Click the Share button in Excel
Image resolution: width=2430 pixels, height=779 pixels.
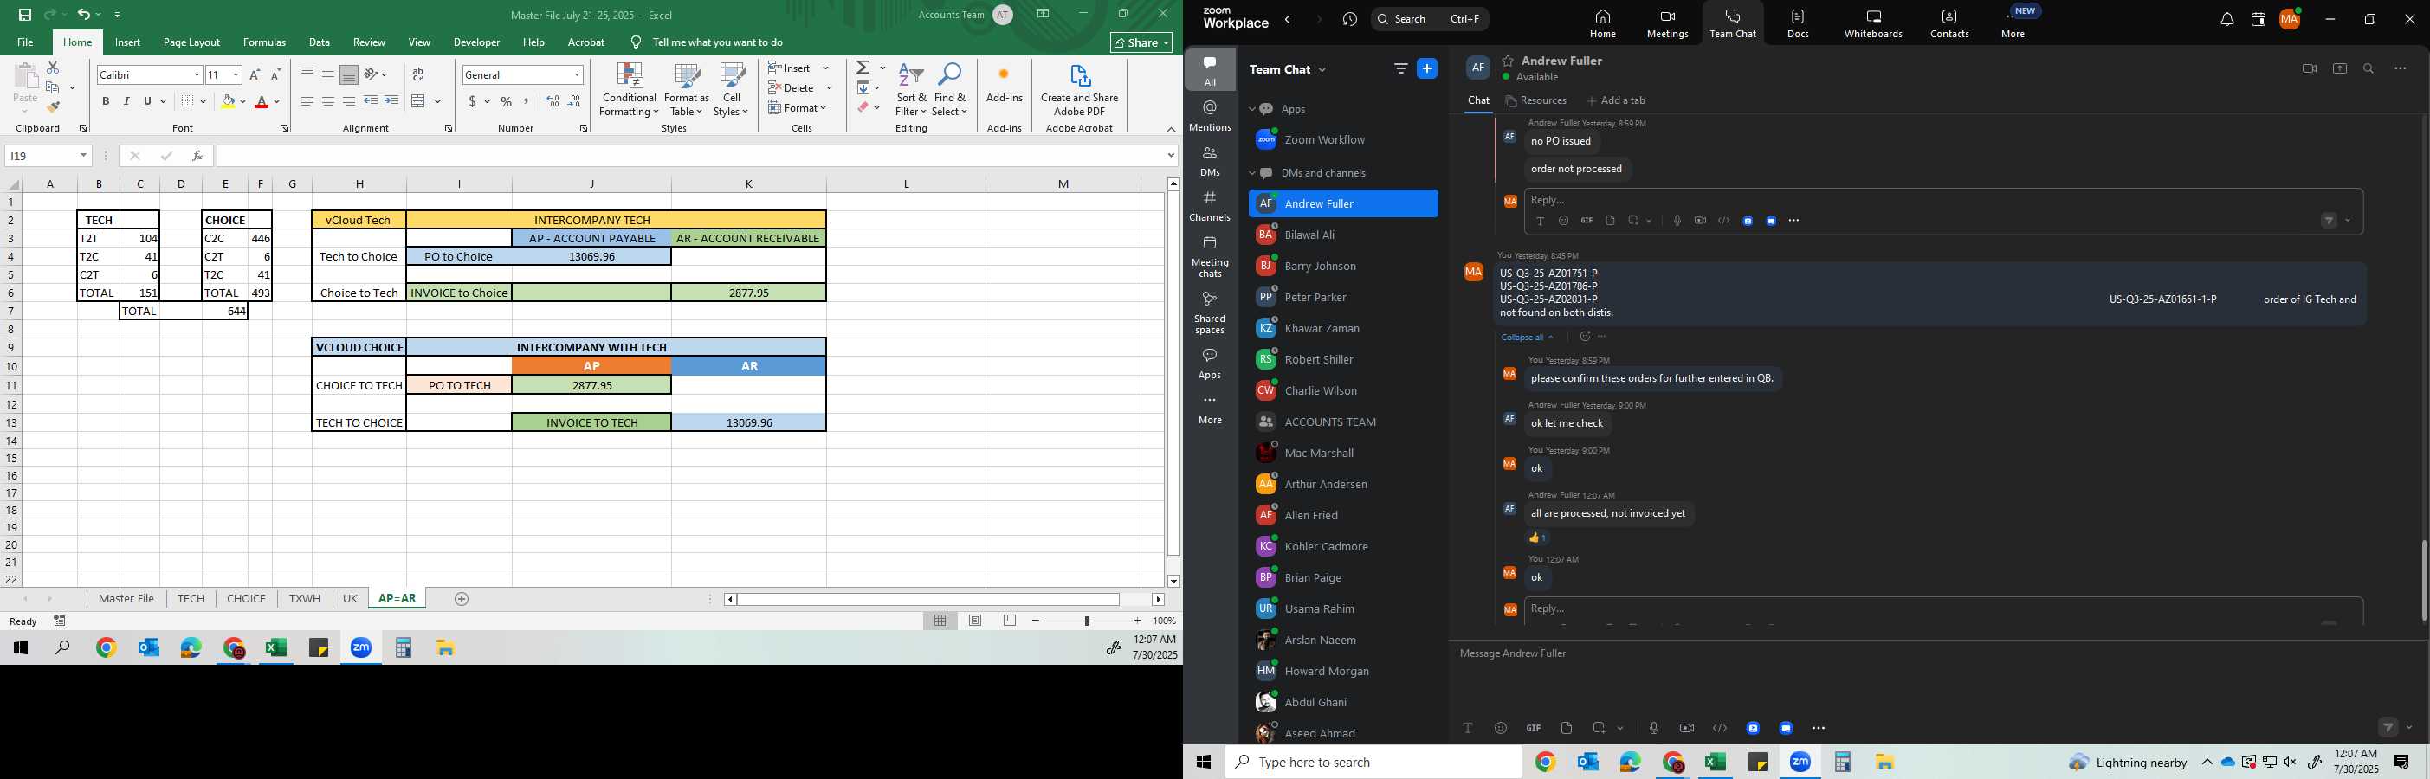click(1141, 42)
